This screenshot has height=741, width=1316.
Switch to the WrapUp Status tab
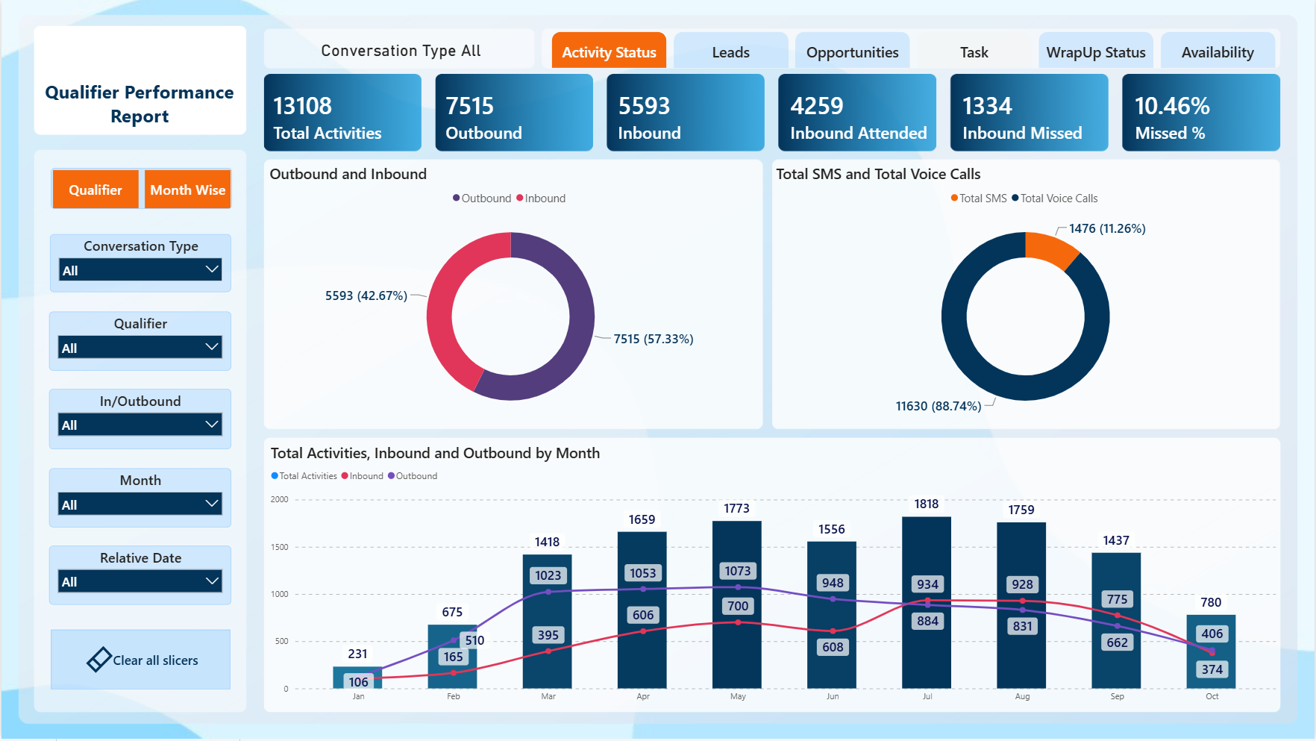pos(1095,51)
